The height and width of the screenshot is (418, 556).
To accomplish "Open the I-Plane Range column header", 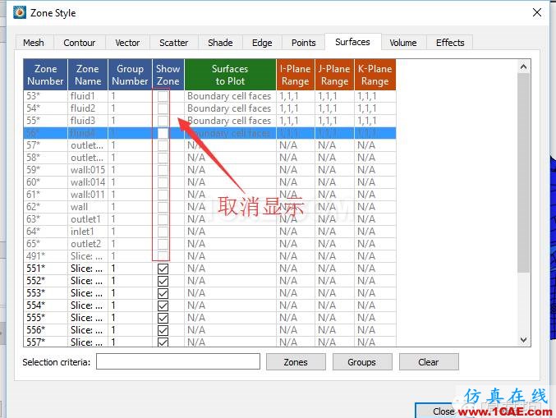I will tap(296, 75).
